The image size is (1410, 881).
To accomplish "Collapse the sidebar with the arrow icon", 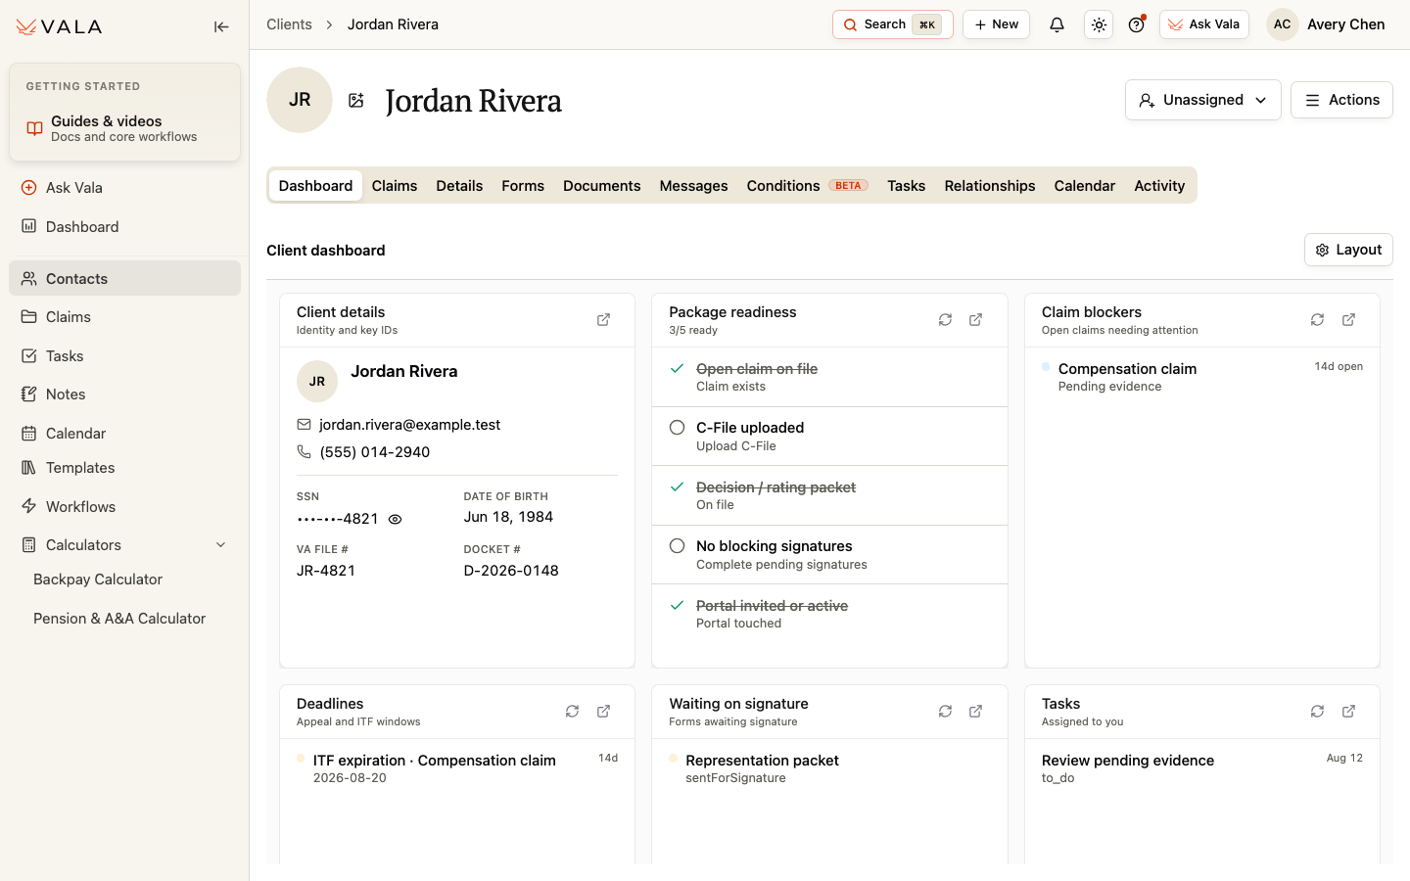I will pyautogui.click(x=221, y=26).
